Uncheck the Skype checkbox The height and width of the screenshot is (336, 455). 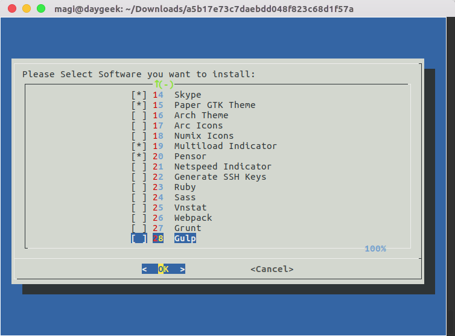(139, 95)
